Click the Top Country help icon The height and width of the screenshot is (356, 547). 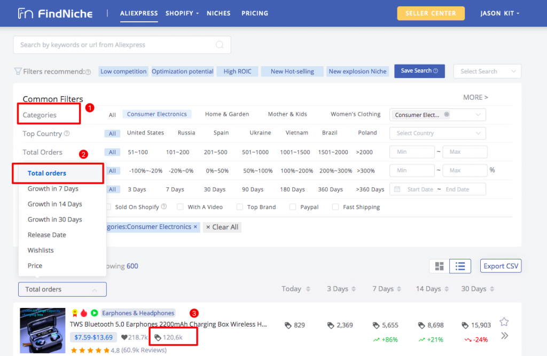click(x=67, y=133)
